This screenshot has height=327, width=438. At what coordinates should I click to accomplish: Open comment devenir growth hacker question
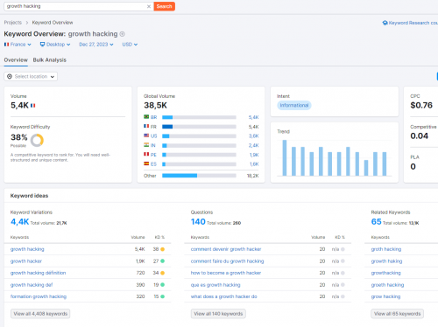[x=226, y=249]
